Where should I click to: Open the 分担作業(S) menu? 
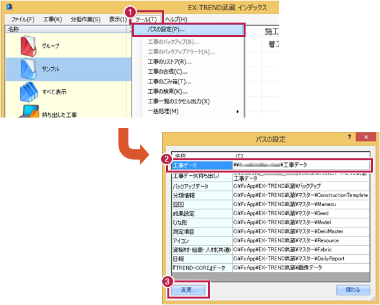pyautogui.click(x=85, y=19)
